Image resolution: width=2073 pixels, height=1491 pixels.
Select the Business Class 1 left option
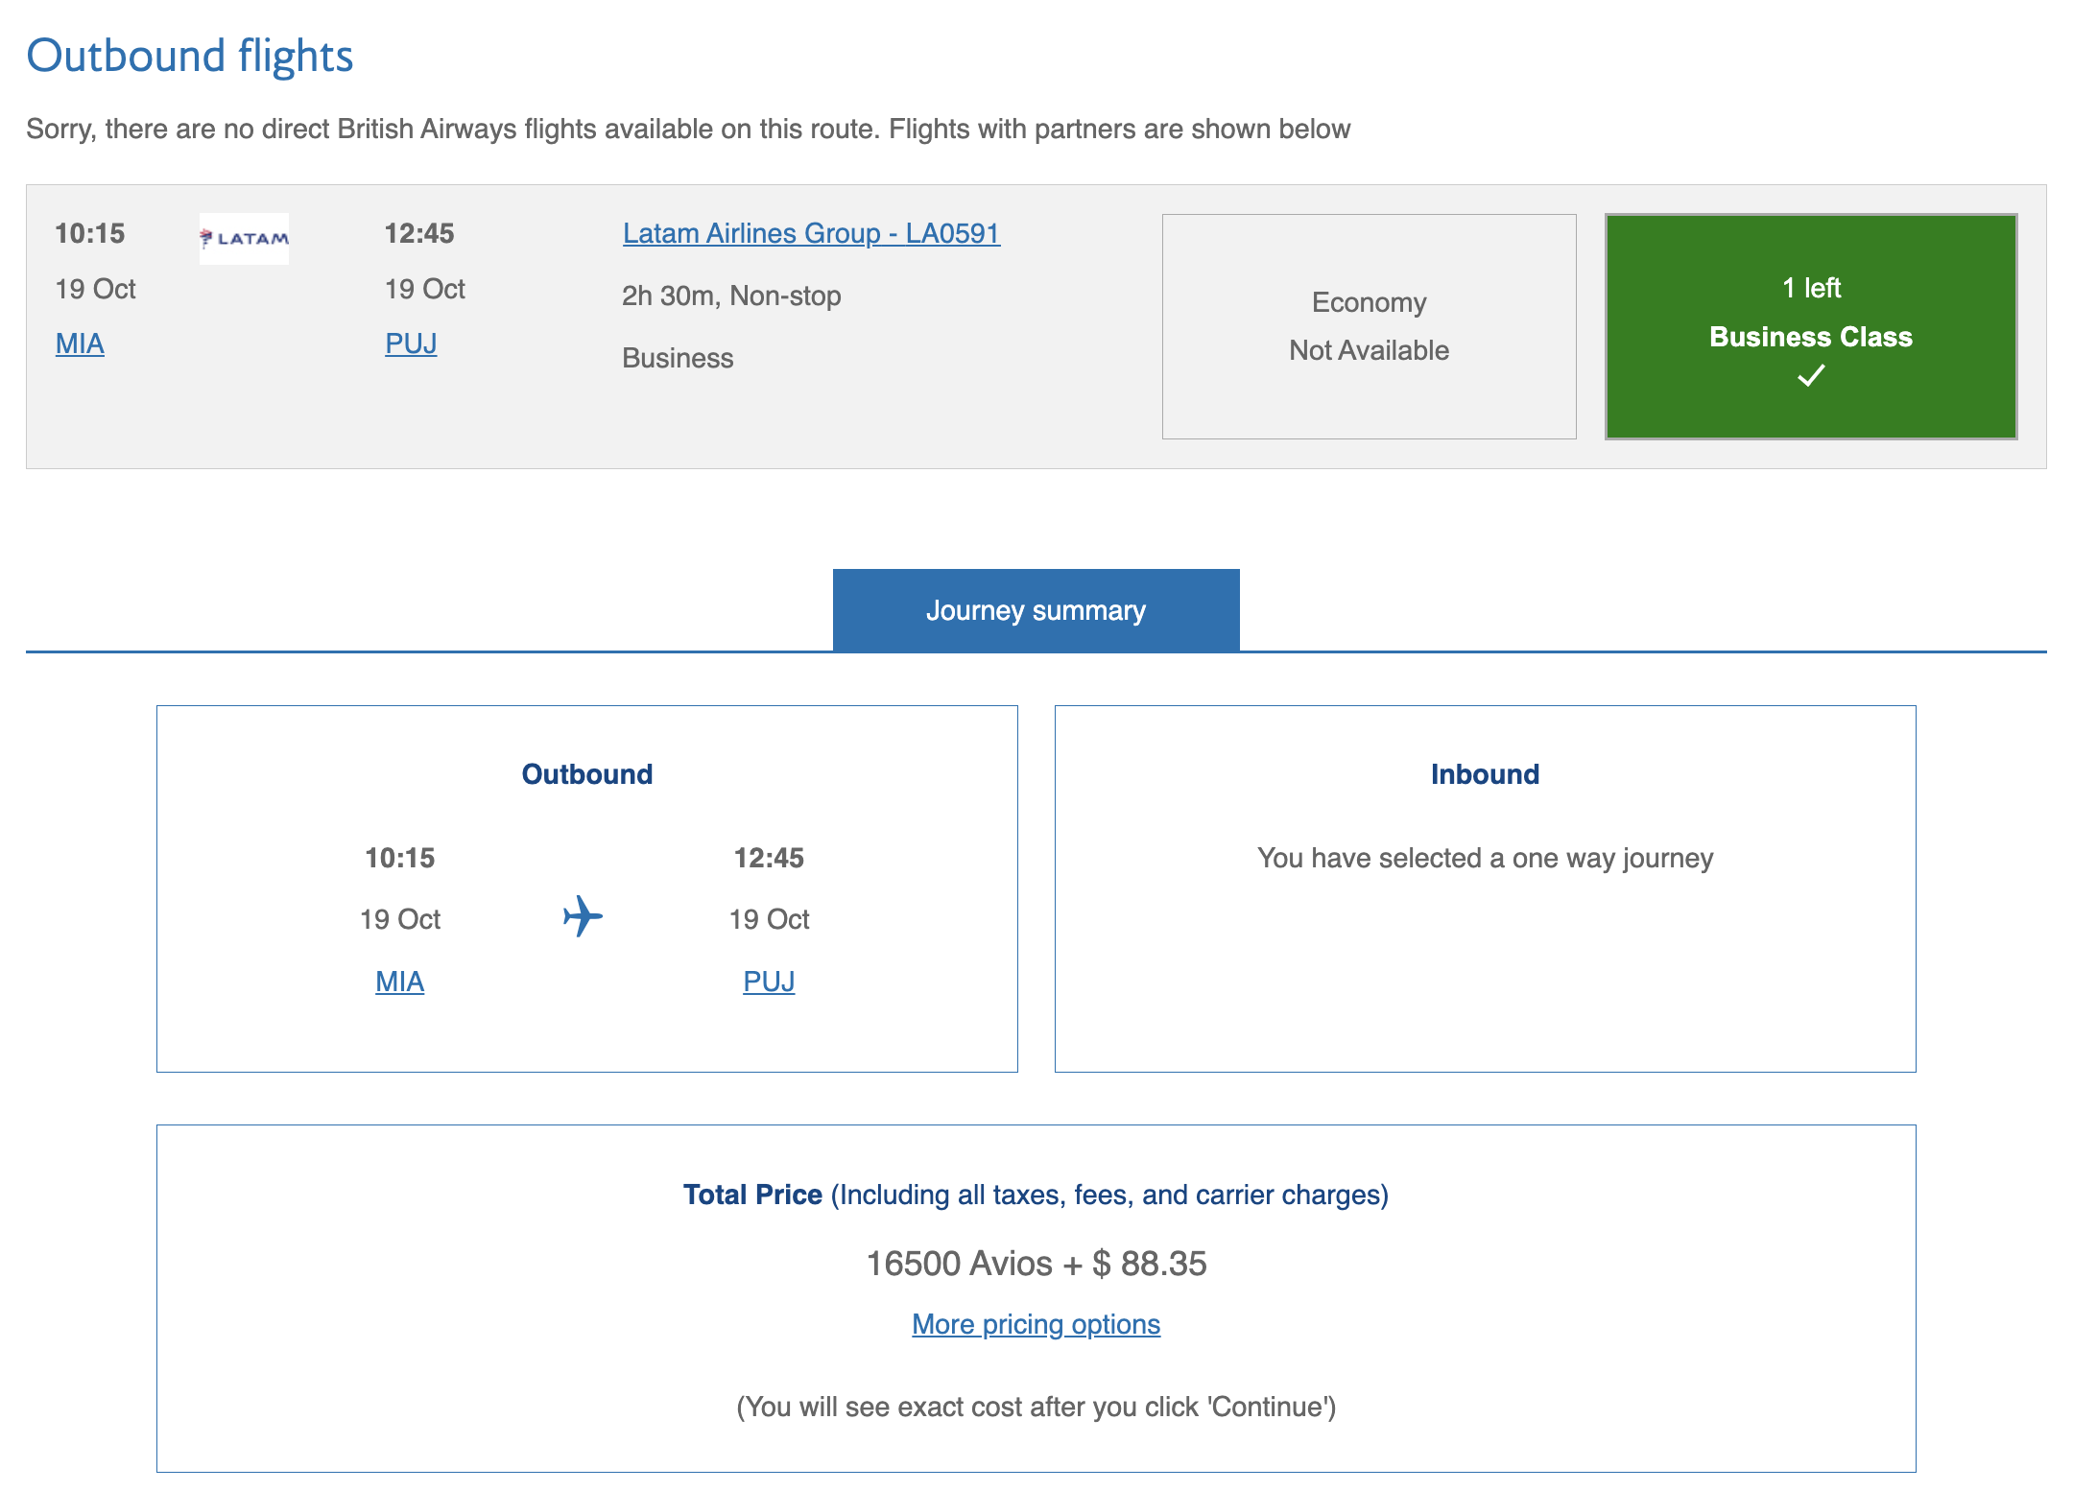[x=1811, y=326]
